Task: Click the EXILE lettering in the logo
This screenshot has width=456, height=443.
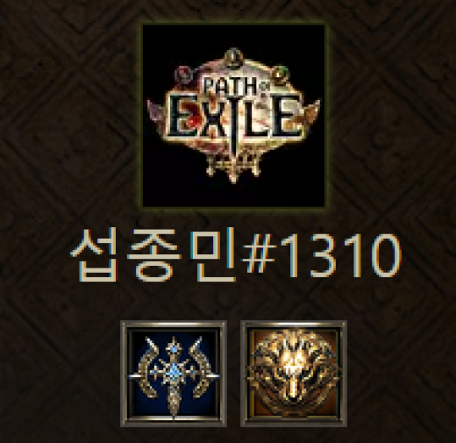Action: pos(233,118)
